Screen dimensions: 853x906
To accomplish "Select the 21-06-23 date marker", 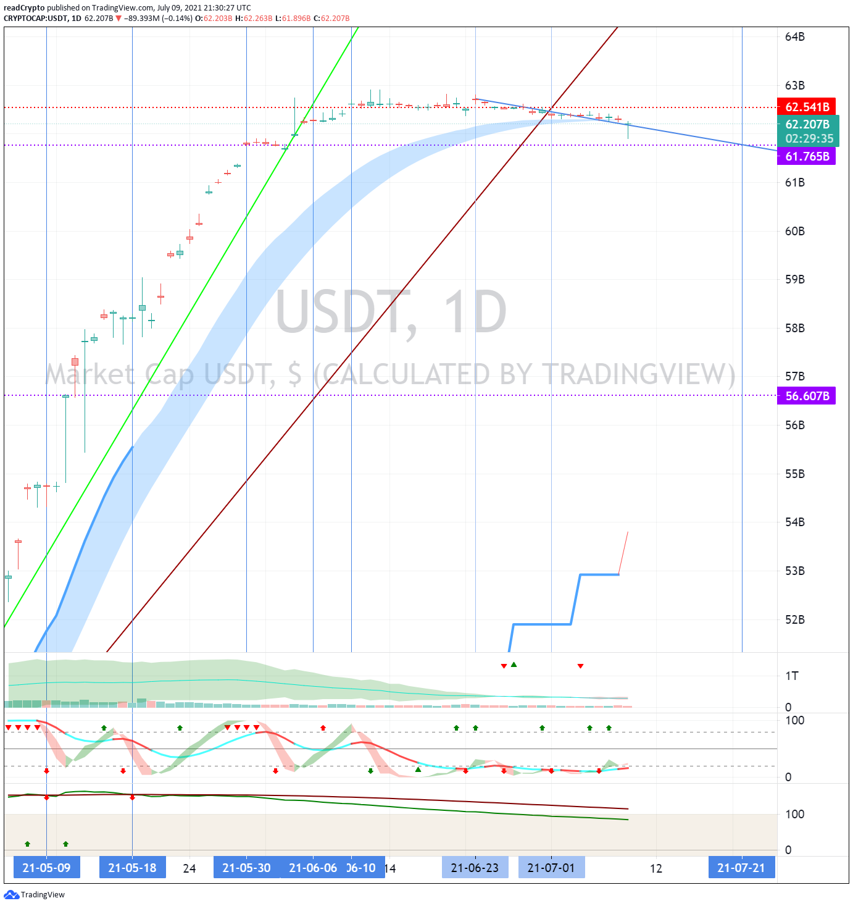I will click(x=475, y=868).
